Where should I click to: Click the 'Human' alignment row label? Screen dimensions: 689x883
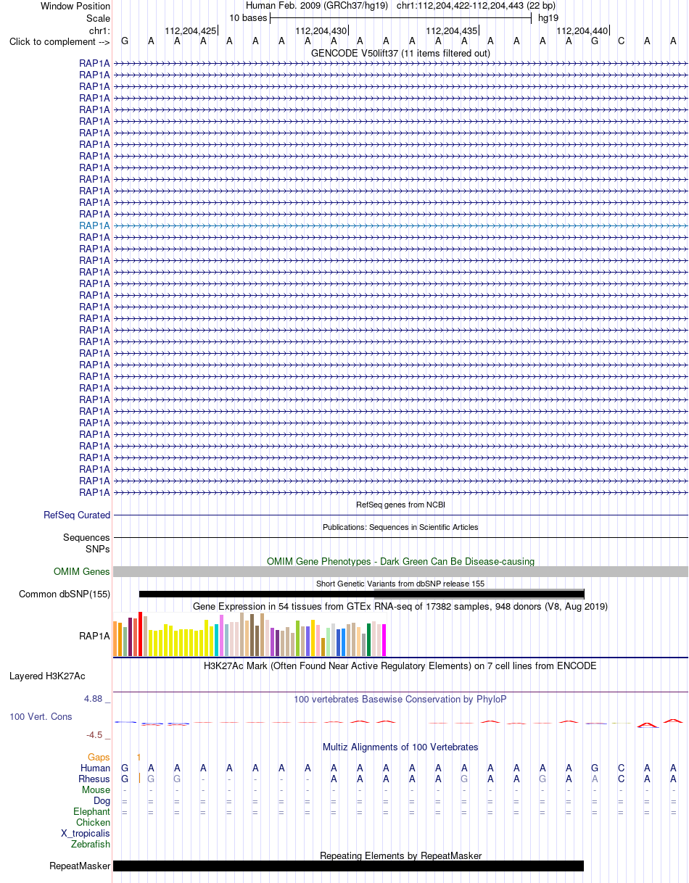96,768
